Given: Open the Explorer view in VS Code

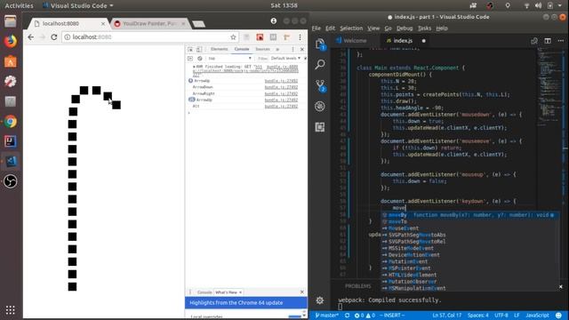Looking at the screenshot, I should click(x=320, y=44).
